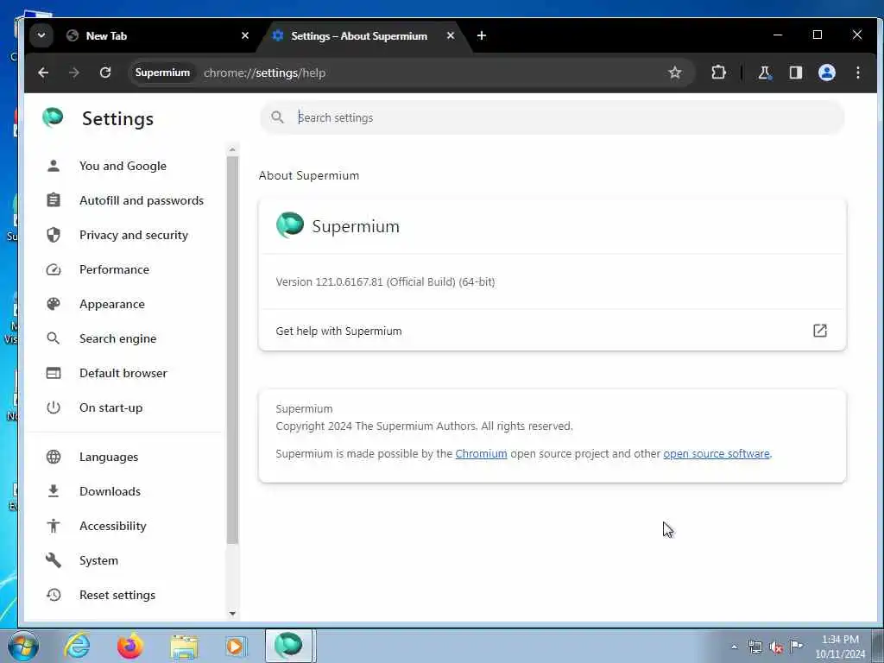Close the Settings – About Supermium tab

[x=451, y=35]
